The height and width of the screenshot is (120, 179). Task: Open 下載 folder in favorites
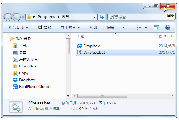pos(23,46)
